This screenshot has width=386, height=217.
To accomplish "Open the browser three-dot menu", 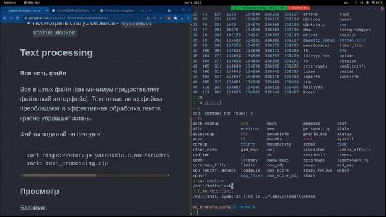I will point(188,18).
